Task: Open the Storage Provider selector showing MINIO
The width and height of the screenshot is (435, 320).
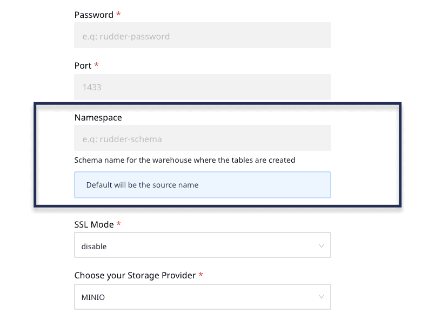Action: (203, 297)
